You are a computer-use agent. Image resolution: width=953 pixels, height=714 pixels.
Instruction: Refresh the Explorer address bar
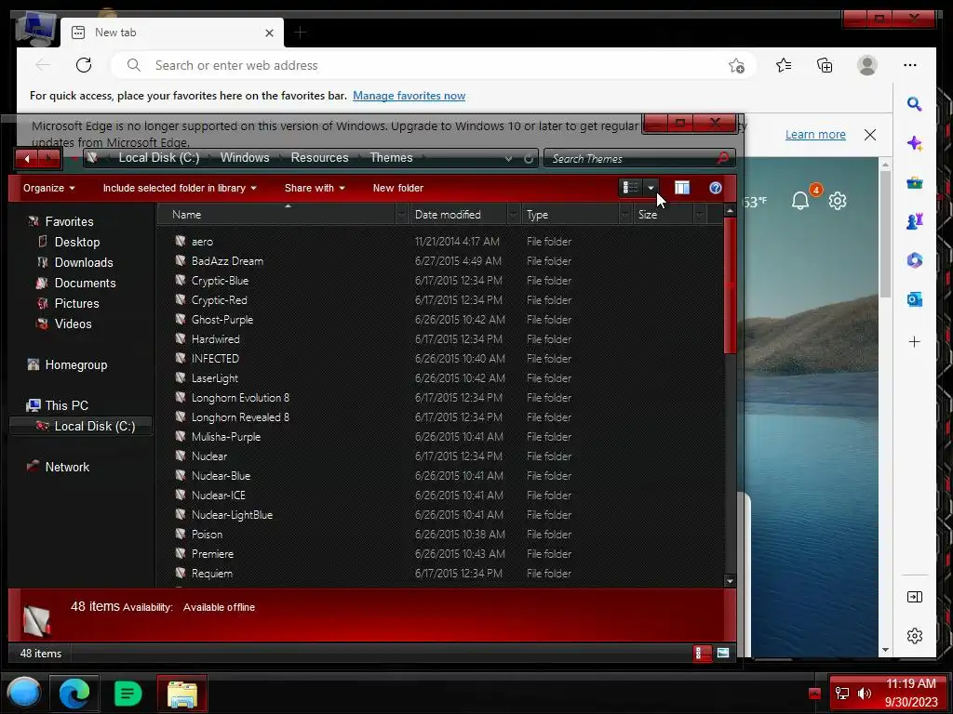click(x=529, y=158)
